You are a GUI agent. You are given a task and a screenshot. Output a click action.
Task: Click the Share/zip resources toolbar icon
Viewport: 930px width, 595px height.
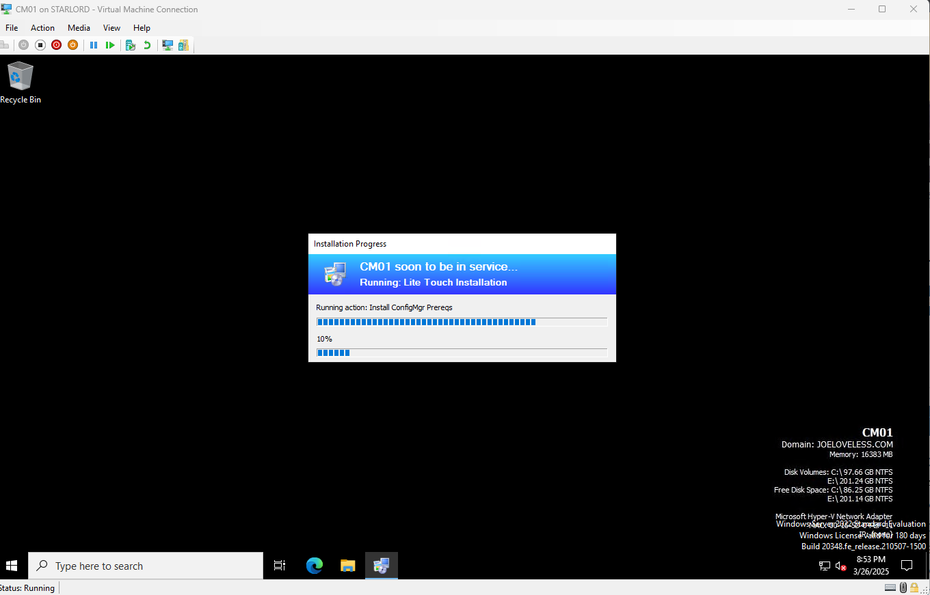[183, 45]
